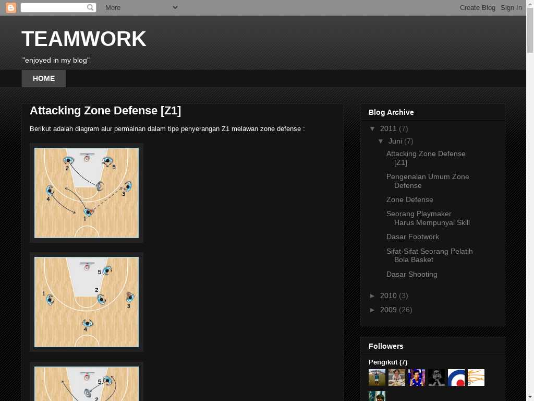Expand the 2010 archive triangle
The width and height of the screenshot is (534, 401).
coord(372,296)
